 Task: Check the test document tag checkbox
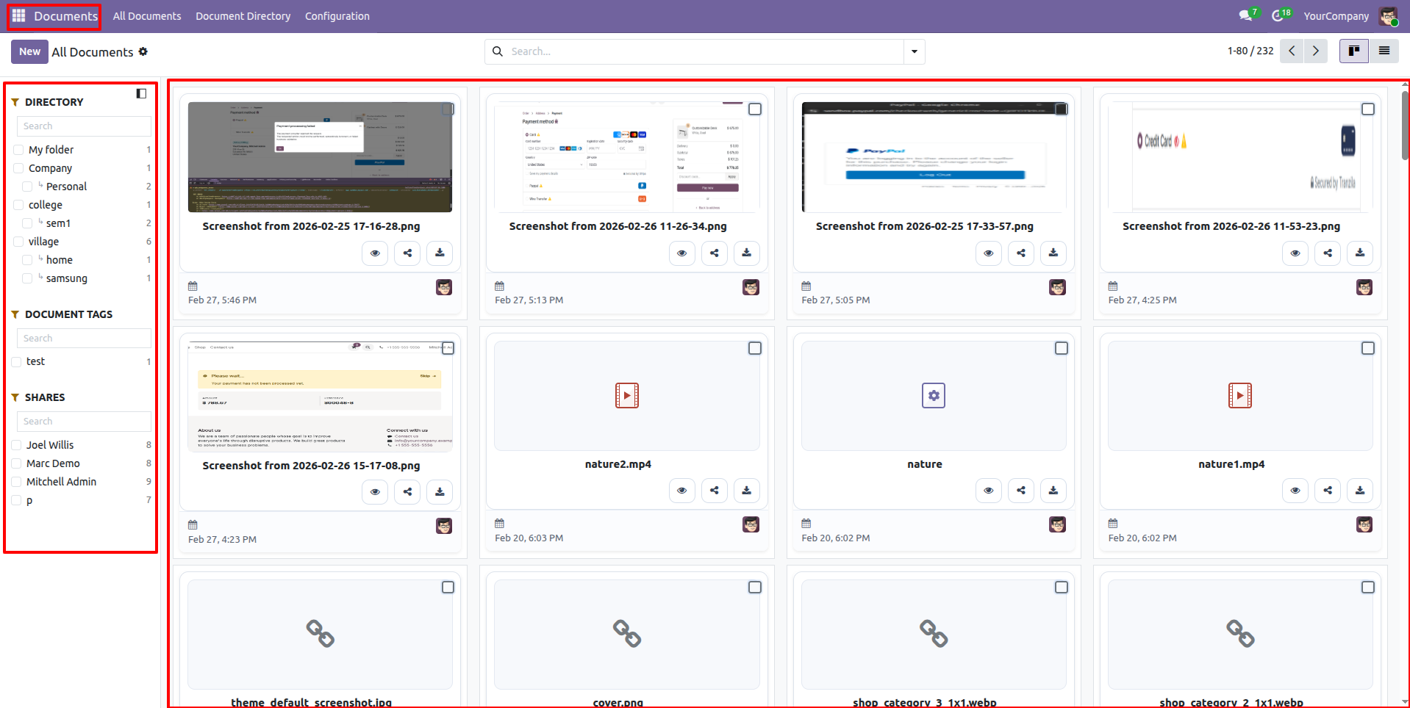click(16, 361)
